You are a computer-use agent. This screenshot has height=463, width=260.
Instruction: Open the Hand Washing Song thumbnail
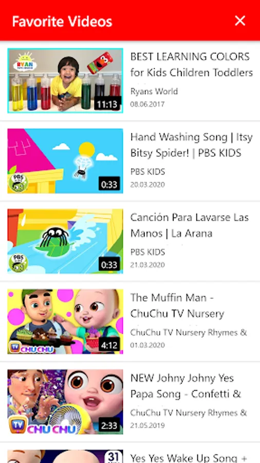pyautogui.click(x=65, y=161)
